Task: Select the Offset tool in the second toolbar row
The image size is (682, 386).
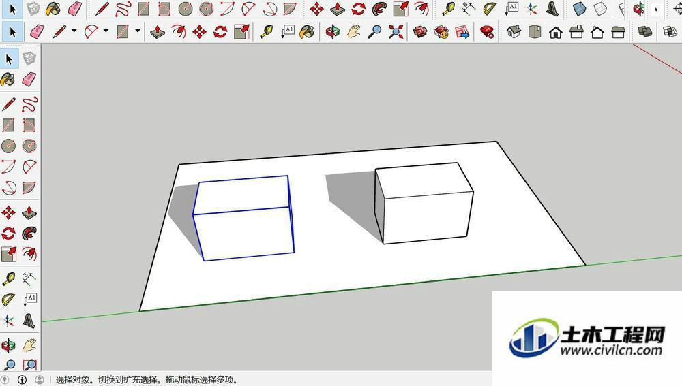Action: pyautogui.click(x=178, y=32)
